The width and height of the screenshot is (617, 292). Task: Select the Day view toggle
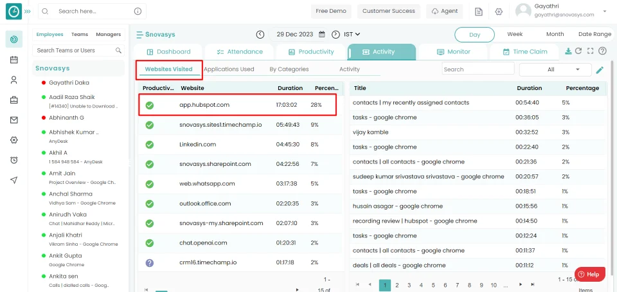pyautogui.click(x=474, y=35)
